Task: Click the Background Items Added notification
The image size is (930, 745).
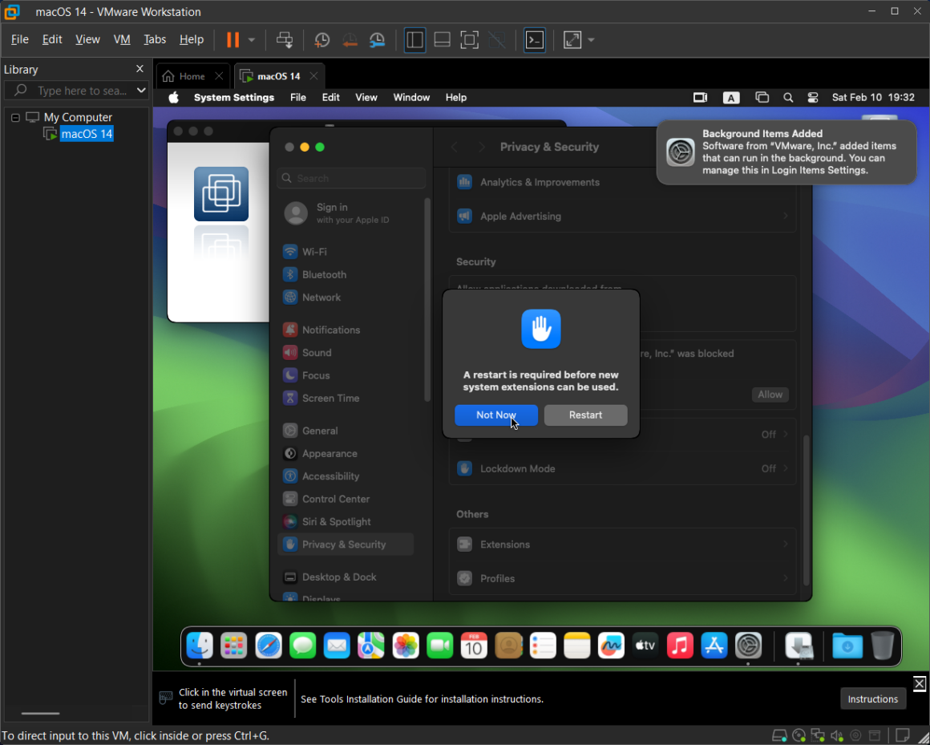Action: (786, 152)
